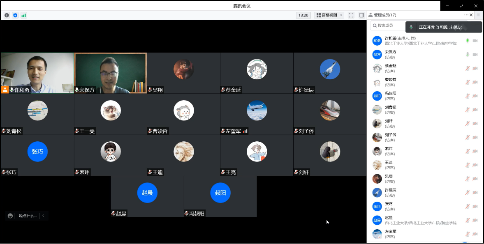Check the green network signal icon
The image size is (484, 244).
[23, 15]
